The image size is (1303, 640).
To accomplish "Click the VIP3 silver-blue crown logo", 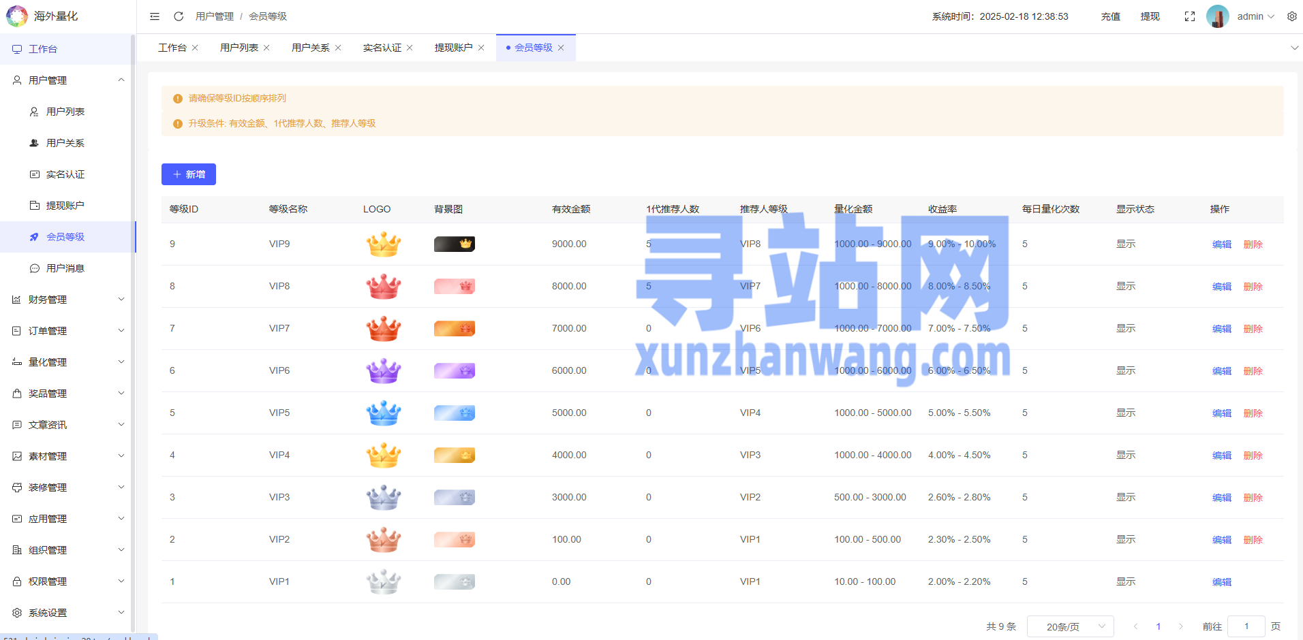I will click(x=384, y=497).
